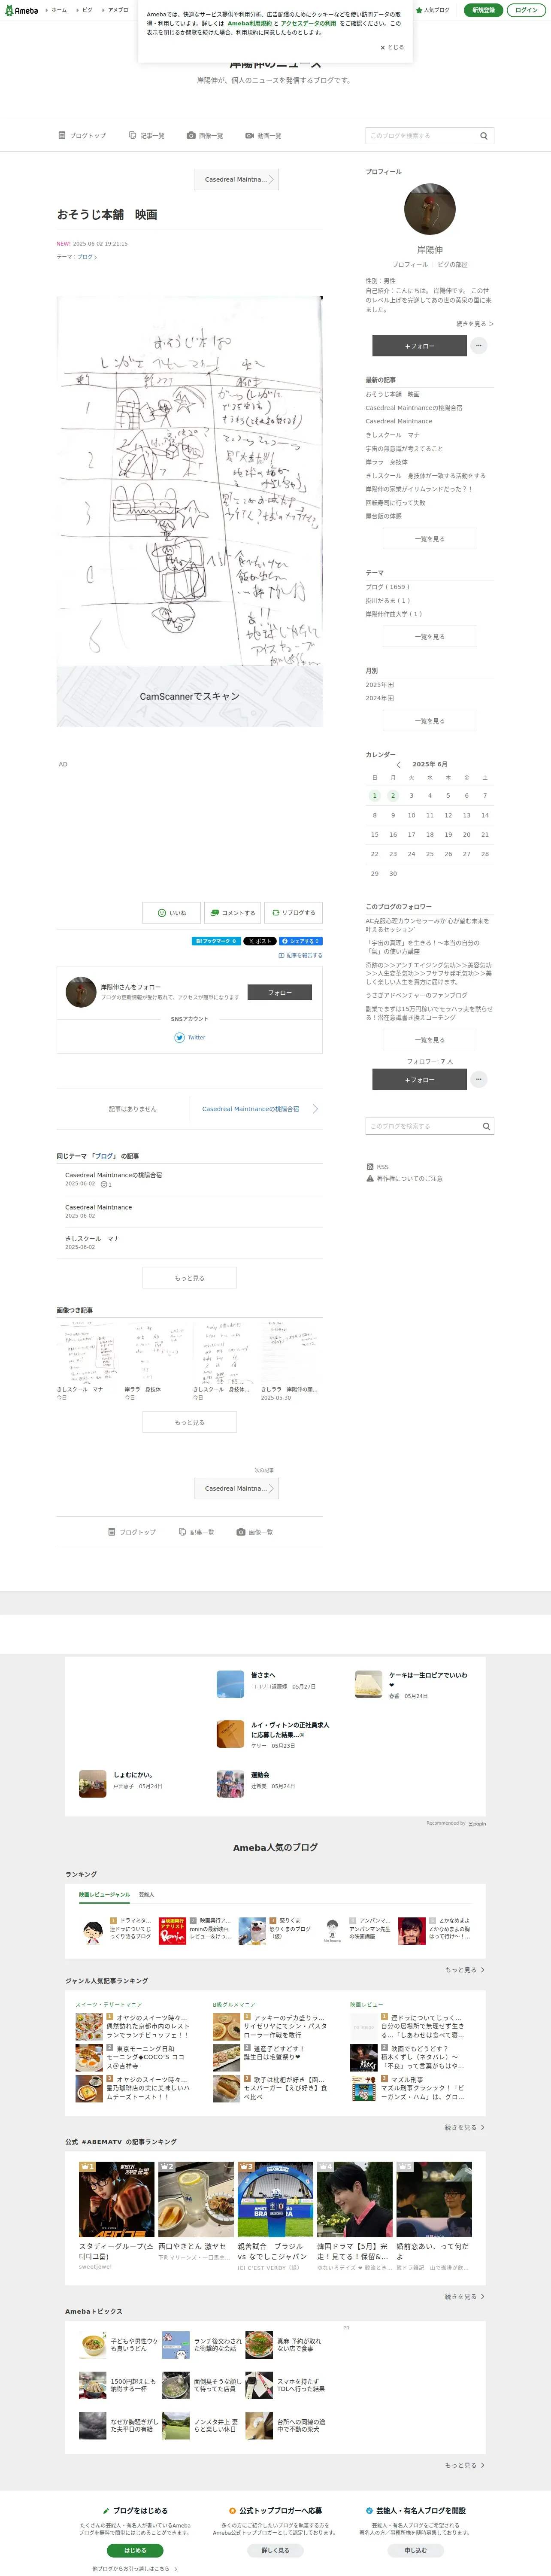This screenshot has height=2576, width=551.
Task: Click lower sidebar search magnifier icon
Action: [486, 1126]
